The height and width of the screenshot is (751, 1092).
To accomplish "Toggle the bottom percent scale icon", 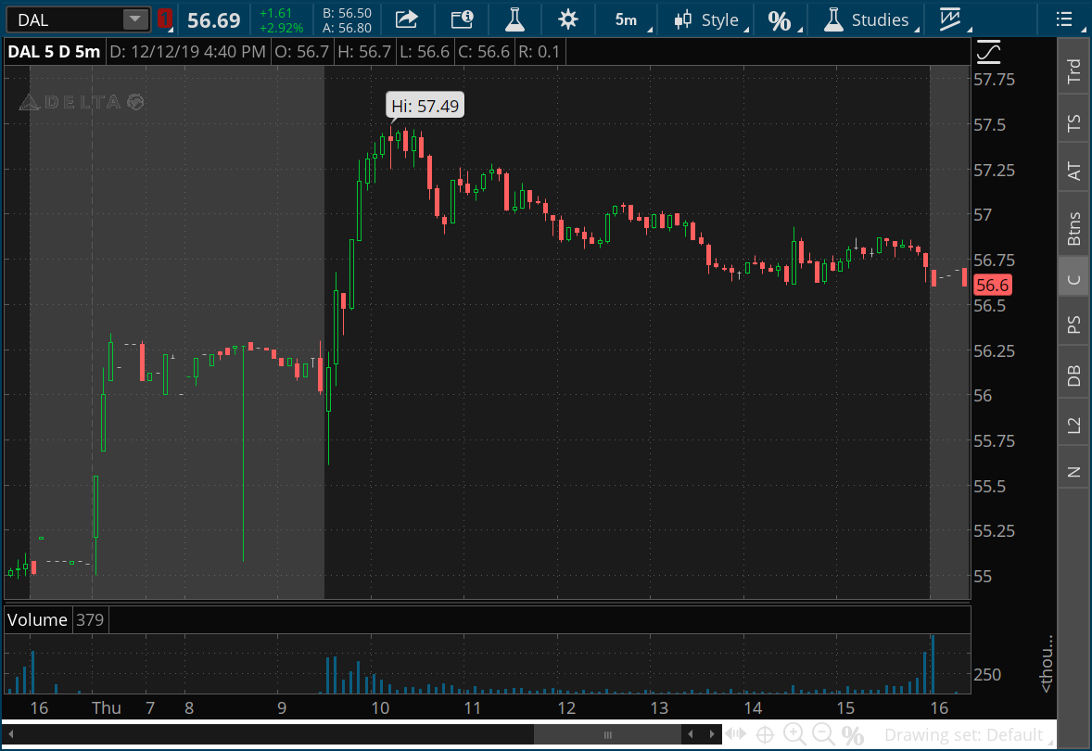I will click(853, 735).
